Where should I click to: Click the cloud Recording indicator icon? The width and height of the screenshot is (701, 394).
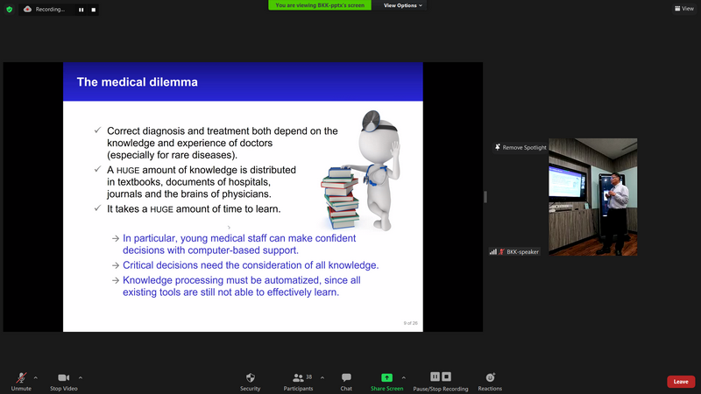coord(27,10)
